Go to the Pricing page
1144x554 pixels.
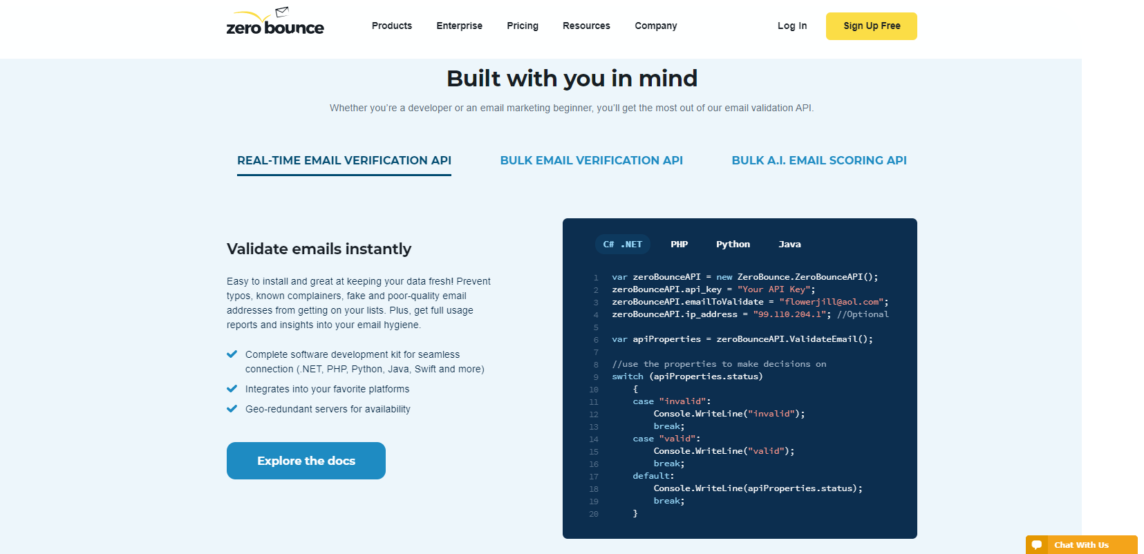(x=523, y=26)
